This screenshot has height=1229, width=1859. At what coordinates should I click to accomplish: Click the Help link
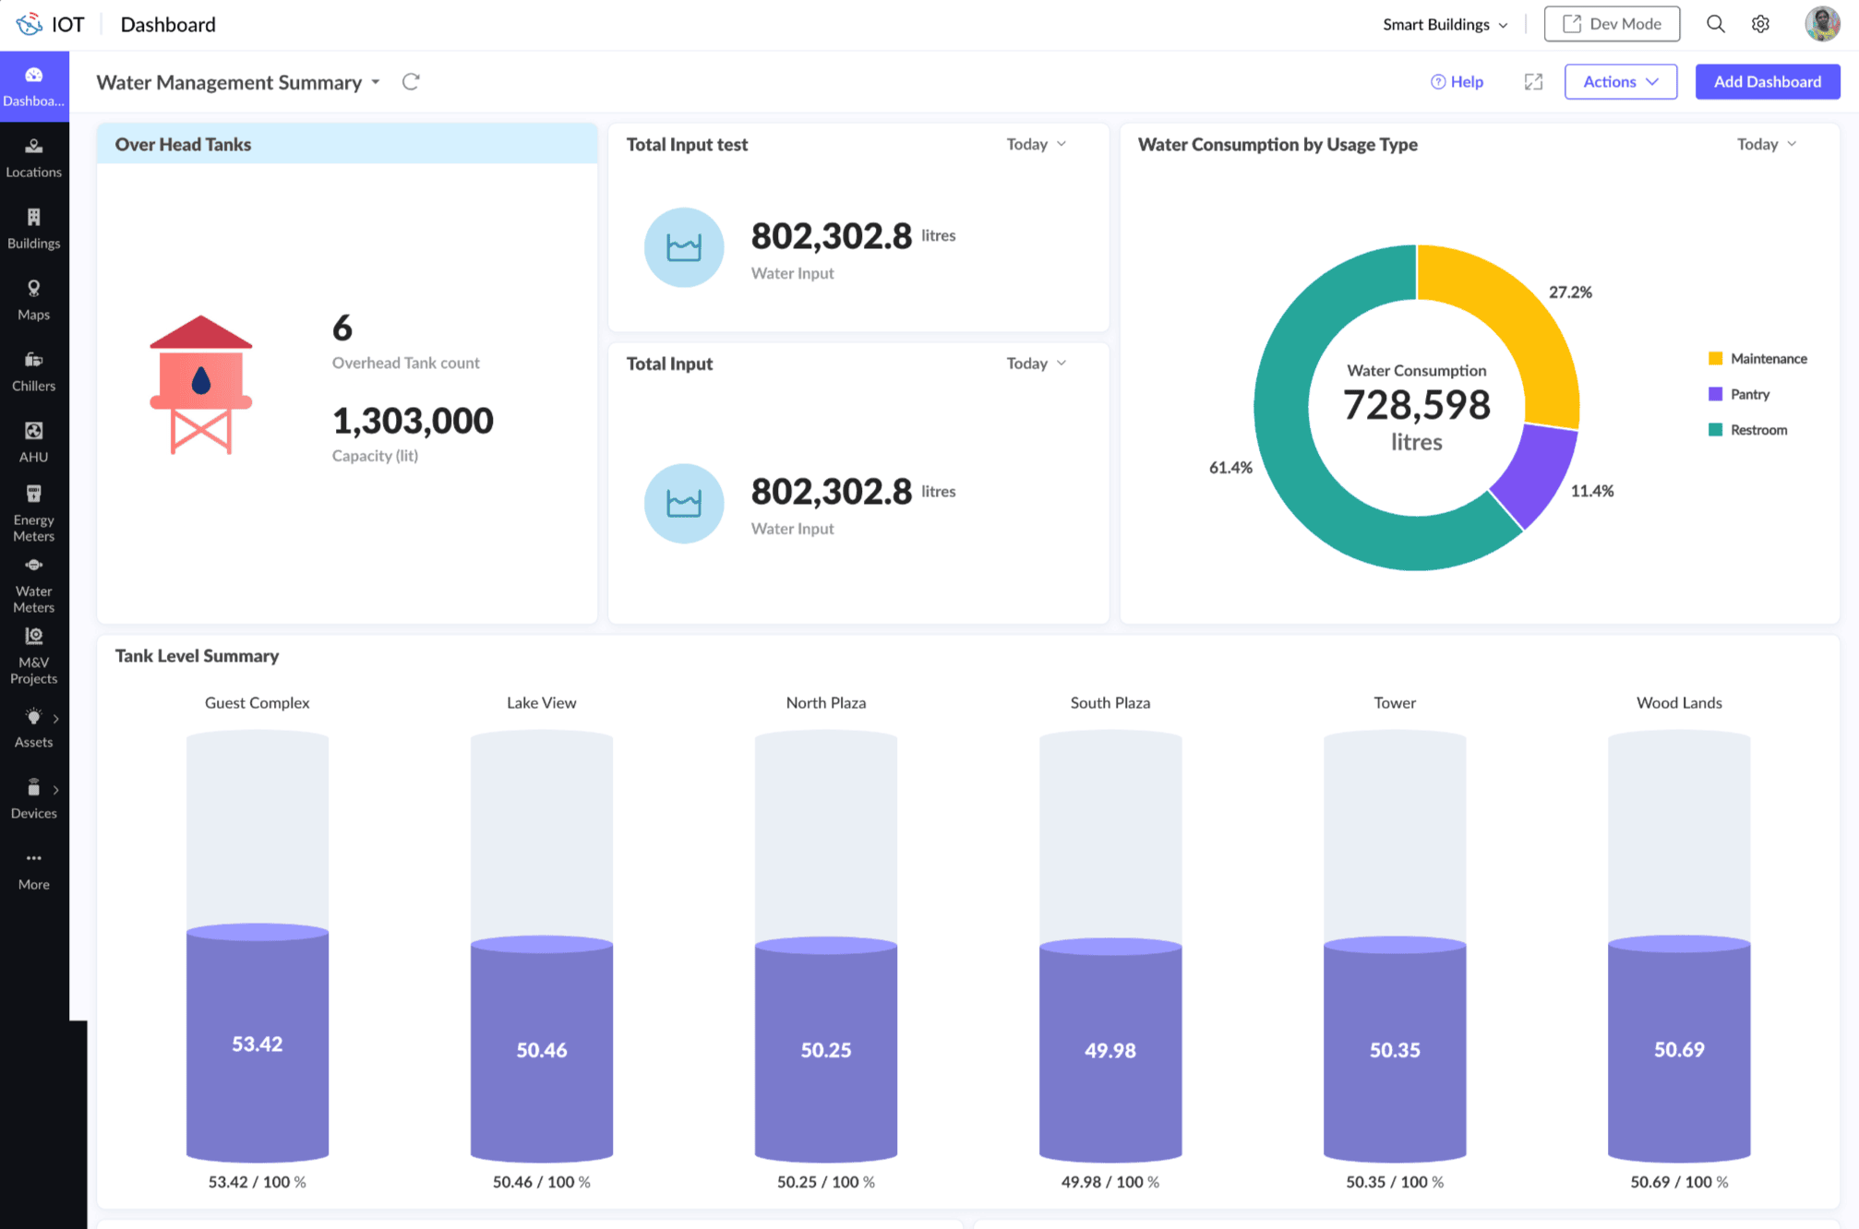pyautogui.click(x=1457, y=82)
